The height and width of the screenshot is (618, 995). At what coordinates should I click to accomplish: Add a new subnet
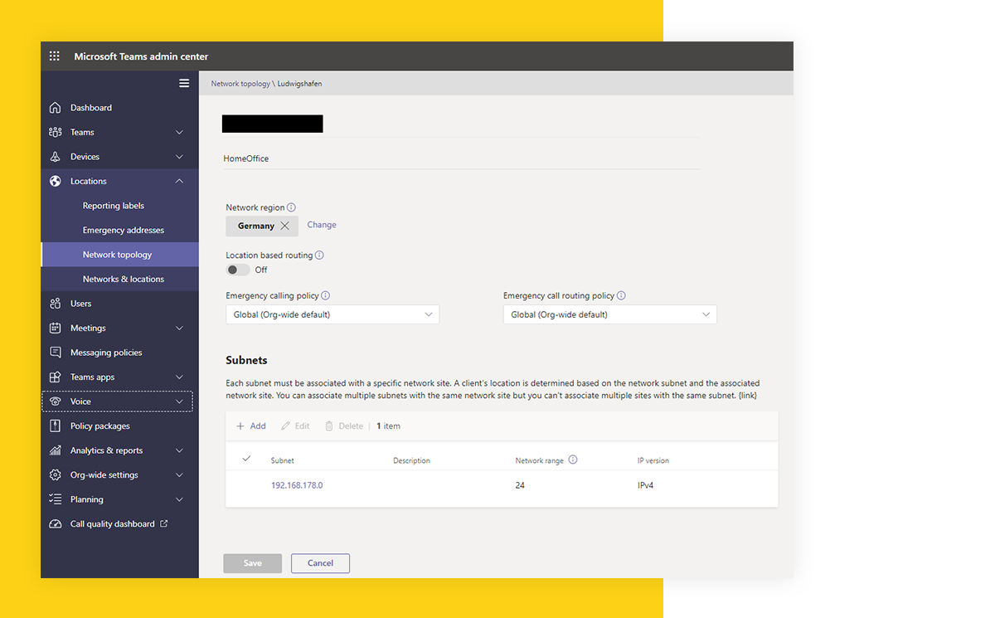click(x=251, y=426)
